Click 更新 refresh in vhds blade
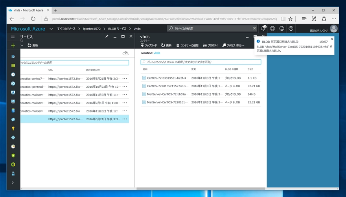Screen dimensions: 346x197 [x=166, y=45]
